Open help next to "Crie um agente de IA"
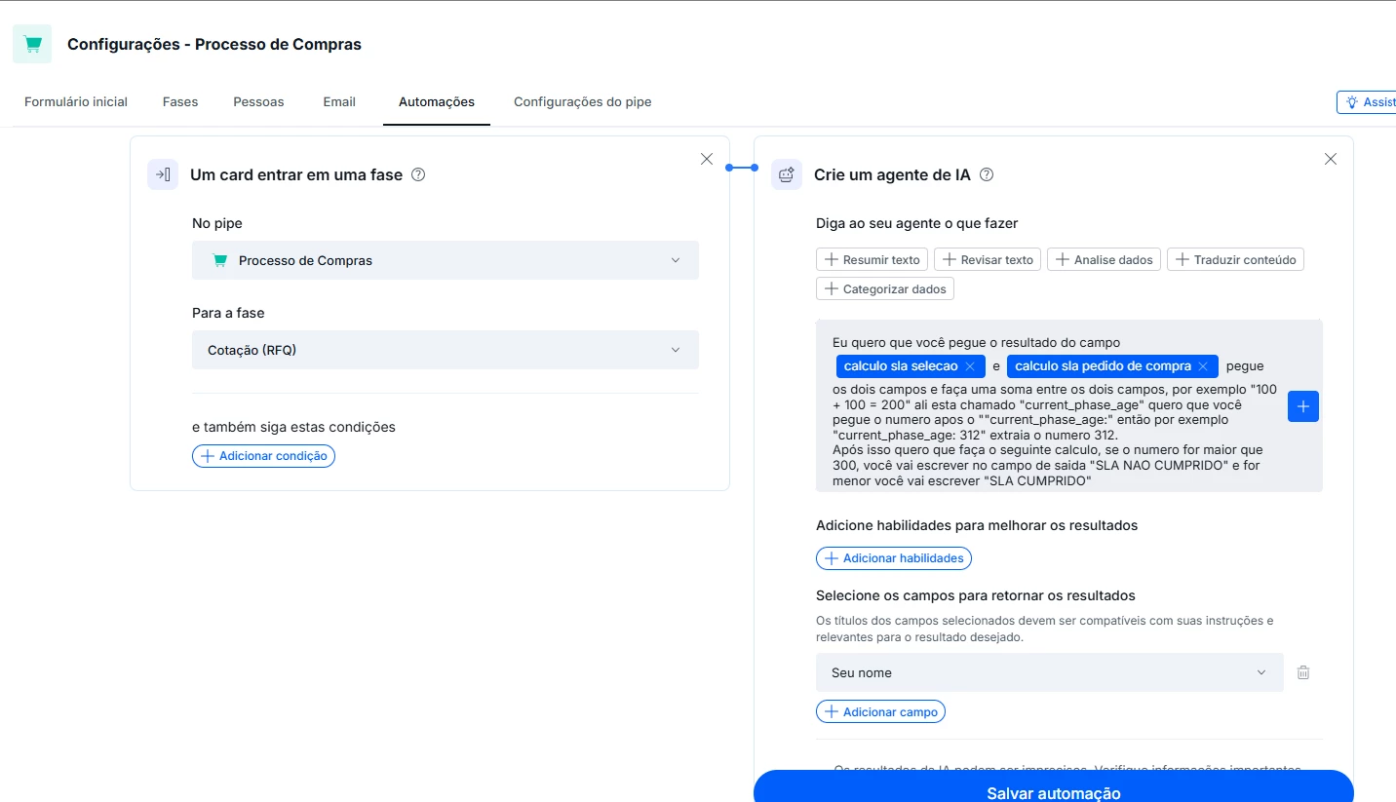 coord(986,175)
